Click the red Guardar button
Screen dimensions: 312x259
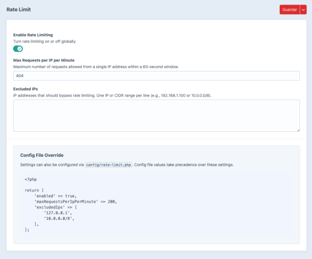(x=289, y=10)
